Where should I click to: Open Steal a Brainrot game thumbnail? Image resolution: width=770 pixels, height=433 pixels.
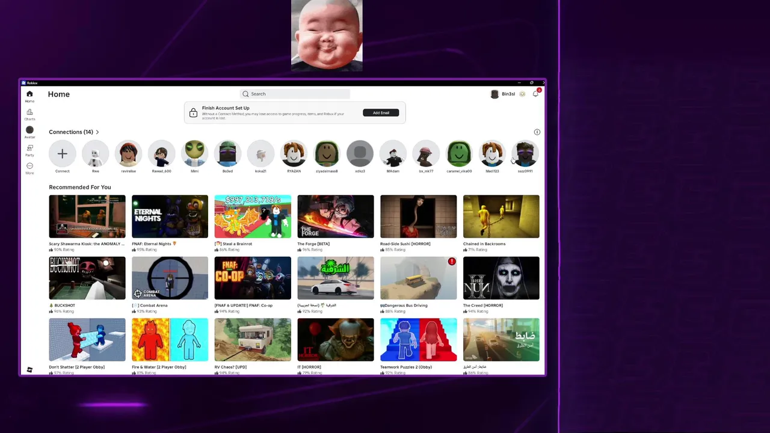253,216
